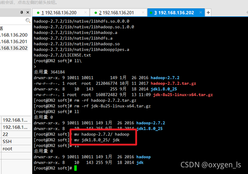Viewport: 248px width, 174px height.
Task: Close the 192.168.136.202 session tab
Action: coord(201,12)
